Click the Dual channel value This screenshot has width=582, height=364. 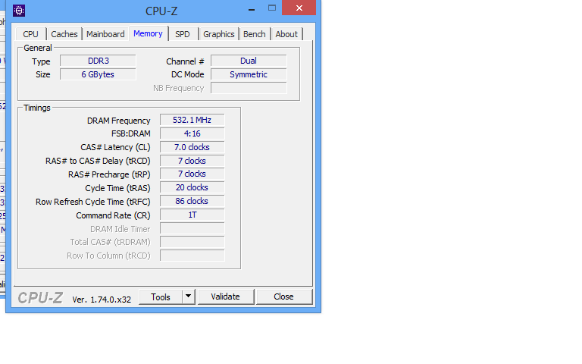point(249,61)
